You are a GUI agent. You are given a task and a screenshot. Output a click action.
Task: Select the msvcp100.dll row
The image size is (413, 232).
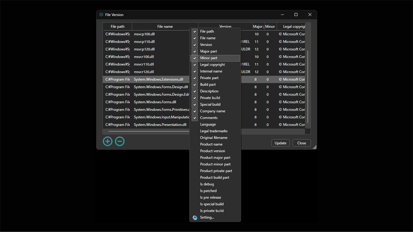click(144, 34)
